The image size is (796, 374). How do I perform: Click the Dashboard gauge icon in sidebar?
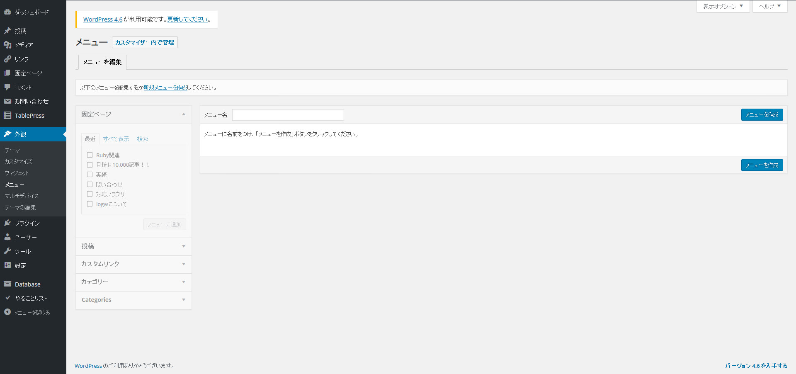click(x=7, y=12)
